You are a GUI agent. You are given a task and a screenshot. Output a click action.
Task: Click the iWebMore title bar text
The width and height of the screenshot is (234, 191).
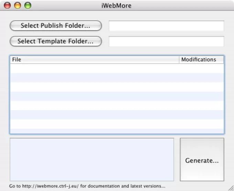pyautogui.click(x=117, y=6)
